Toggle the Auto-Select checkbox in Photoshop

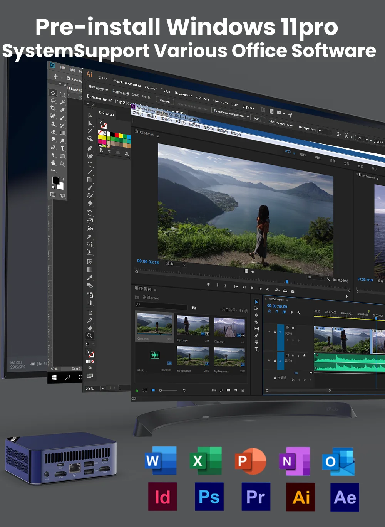(69, 78)
